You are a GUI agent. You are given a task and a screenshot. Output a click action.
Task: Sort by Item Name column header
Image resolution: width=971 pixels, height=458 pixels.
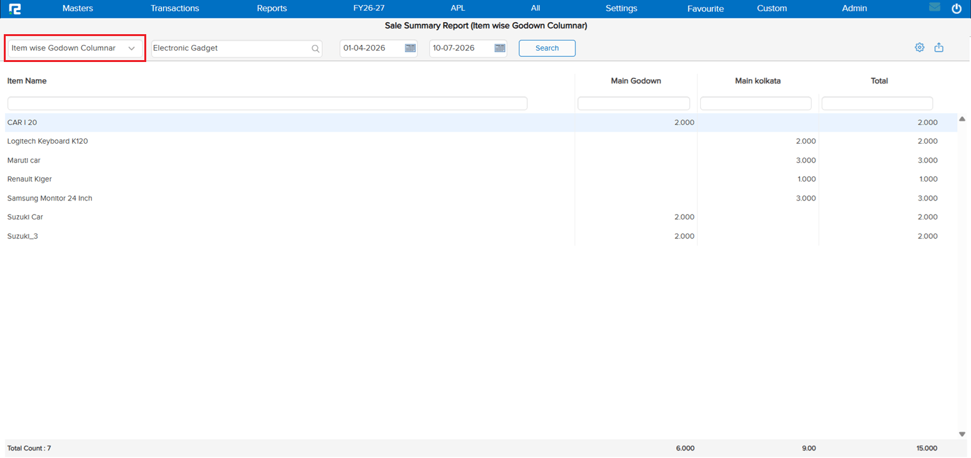[x=27, y=81]
